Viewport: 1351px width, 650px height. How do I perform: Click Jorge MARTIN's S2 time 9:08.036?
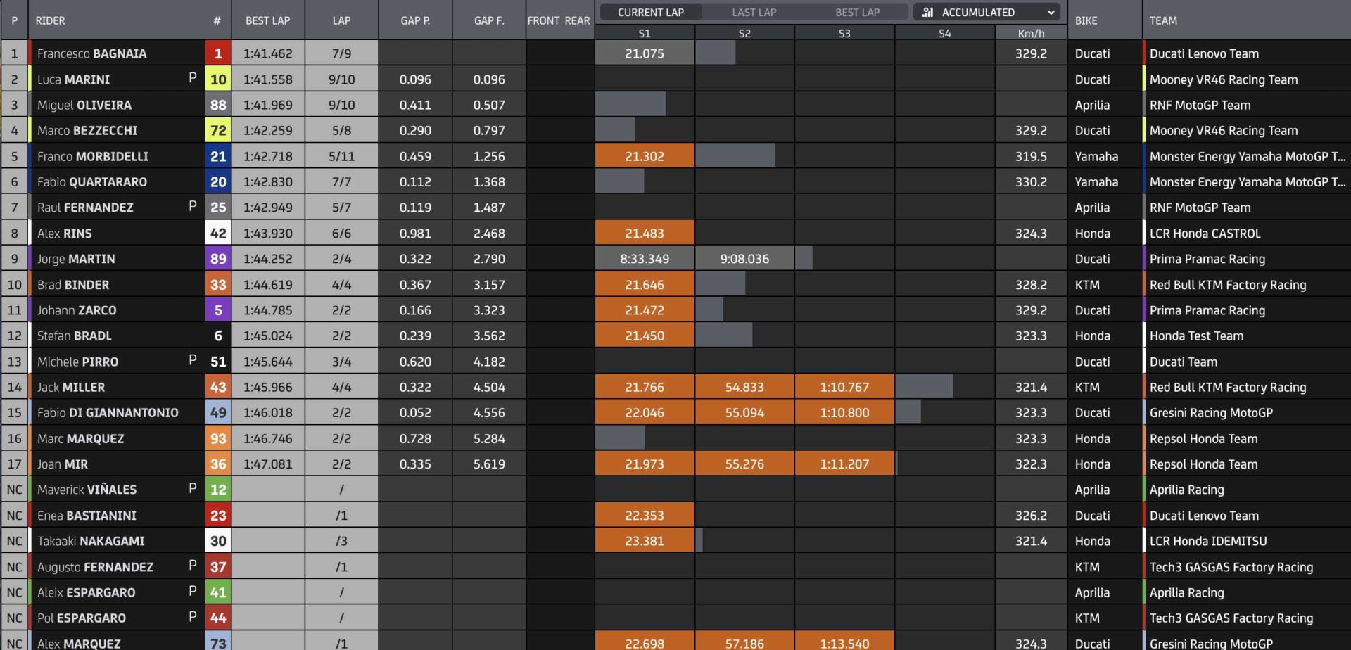coord(744,259)
